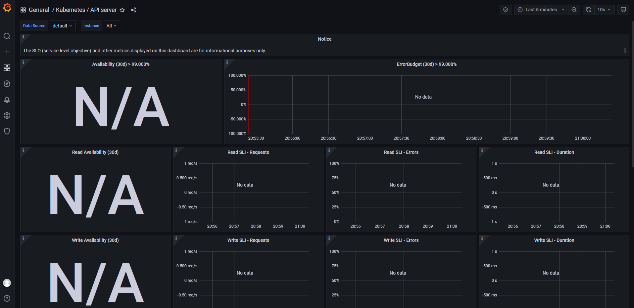Share the dashboard via share icon

(133, 10)
